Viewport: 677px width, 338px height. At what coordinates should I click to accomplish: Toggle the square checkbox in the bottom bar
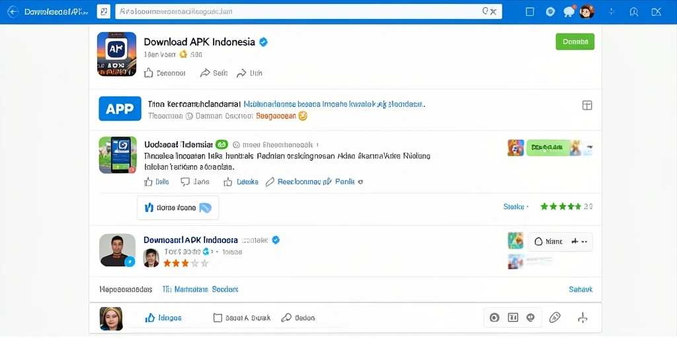pyautogui.click(x=218, y=318)
